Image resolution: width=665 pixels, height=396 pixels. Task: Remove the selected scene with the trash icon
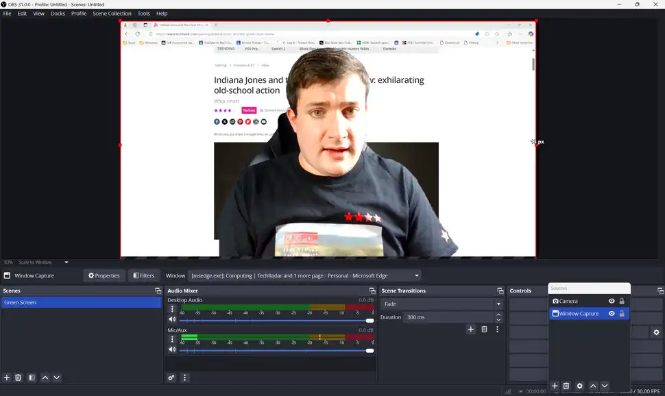tap(19, 378)
